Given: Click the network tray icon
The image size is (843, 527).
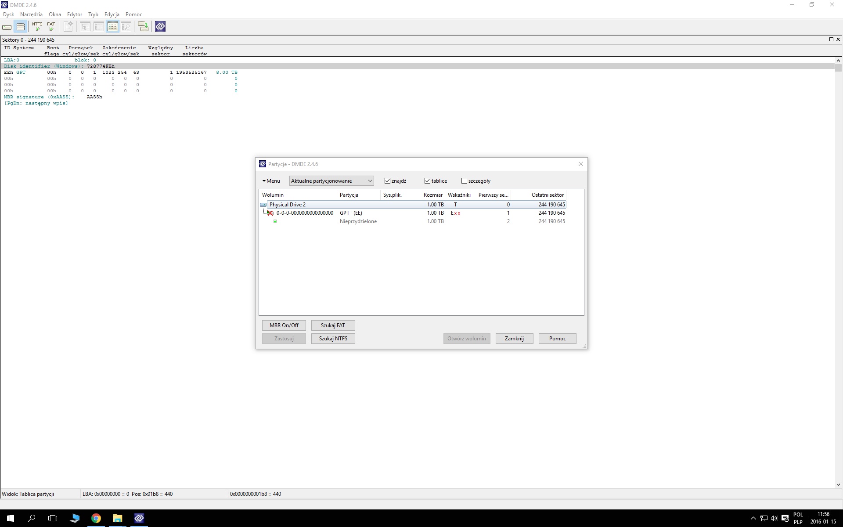Looking at the screenshot, I should coord(764,519).
